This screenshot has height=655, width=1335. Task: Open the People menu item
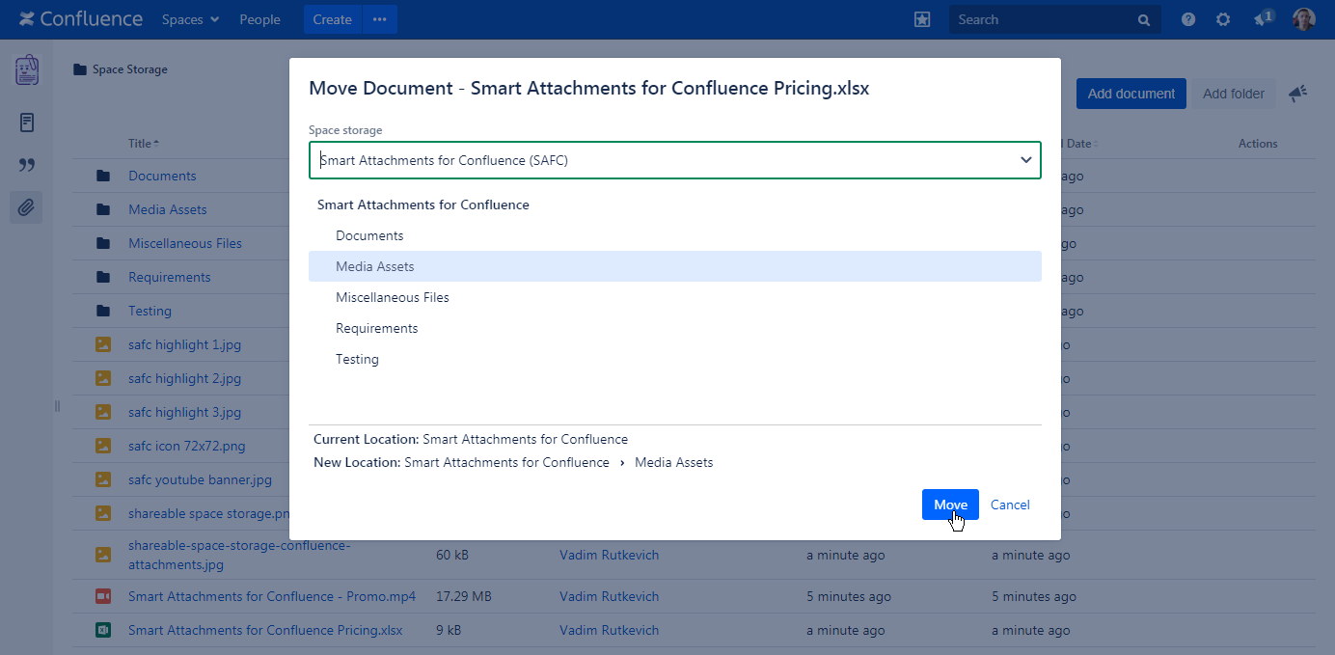259,19
